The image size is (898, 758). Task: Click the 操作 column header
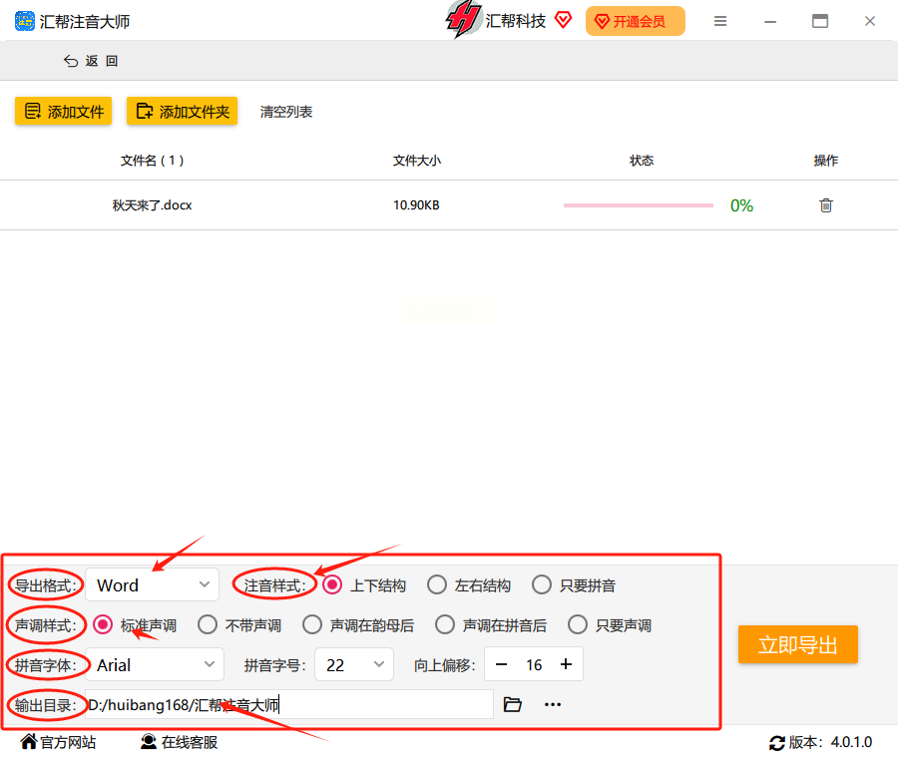[826, 161]
